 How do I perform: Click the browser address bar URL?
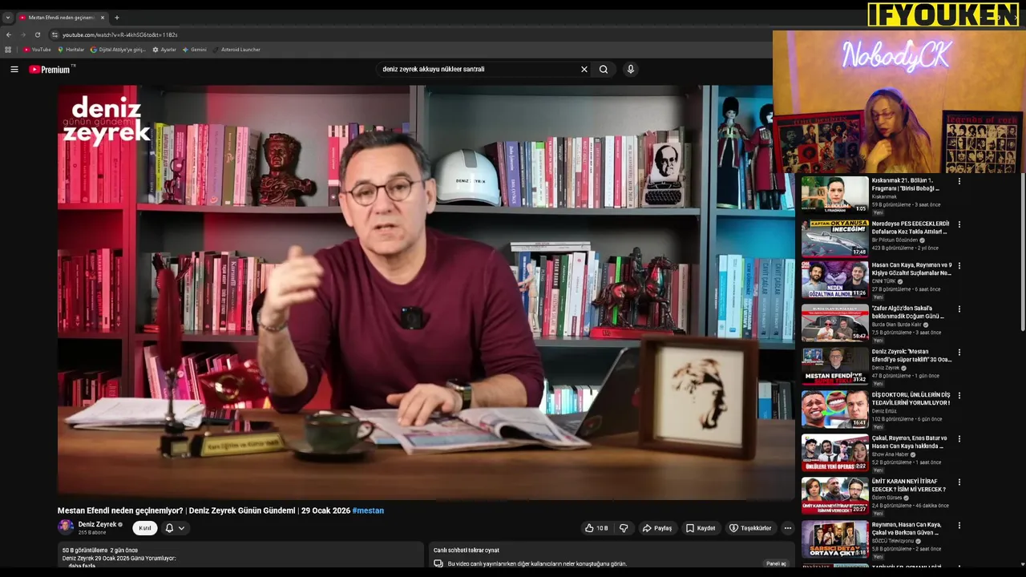coord(120,35)
